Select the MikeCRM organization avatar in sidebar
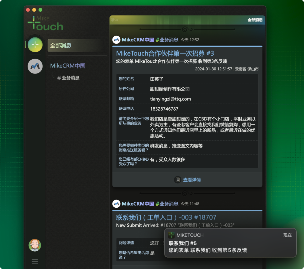The width and height of the screenshot is (304, 269). [x=35, y=66]
